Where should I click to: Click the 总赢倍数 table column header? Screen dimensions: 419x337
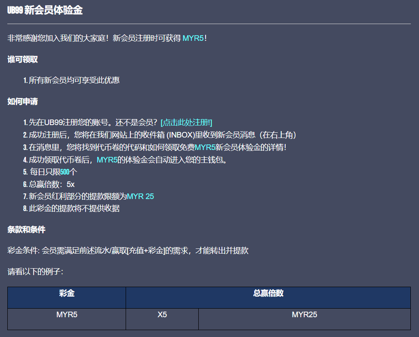(x=268, y=294)
